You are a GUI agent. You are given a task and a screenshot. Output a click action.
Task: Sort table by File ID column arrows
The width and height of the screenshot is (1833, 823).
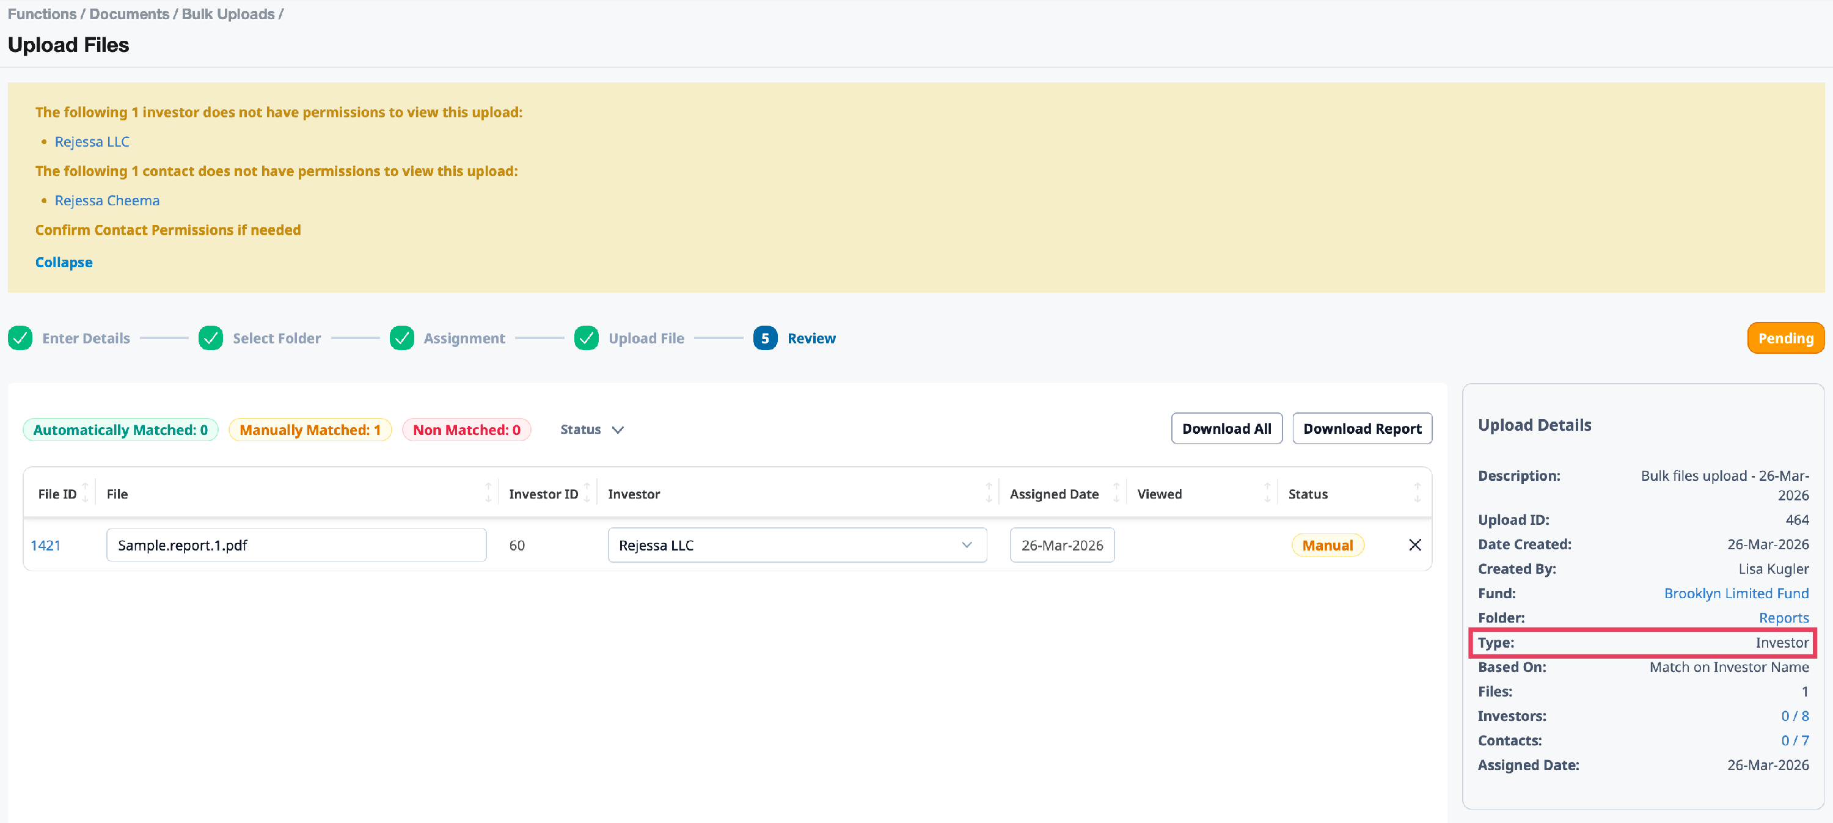pyautogui.click(x=86, y=492)
